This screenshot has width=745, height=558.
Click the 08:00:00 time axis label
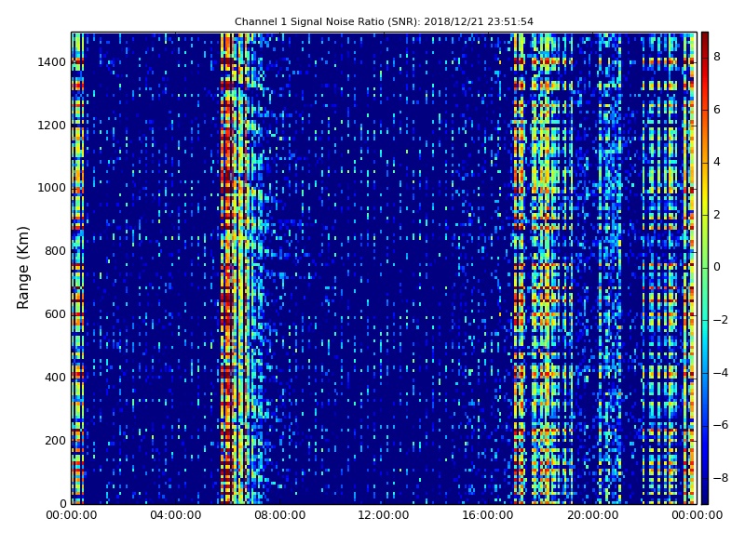tap(280, 515)
